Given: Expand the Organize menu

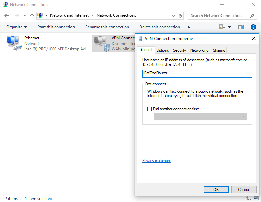Looking at the screenshot, I should [x=16, y=27].
